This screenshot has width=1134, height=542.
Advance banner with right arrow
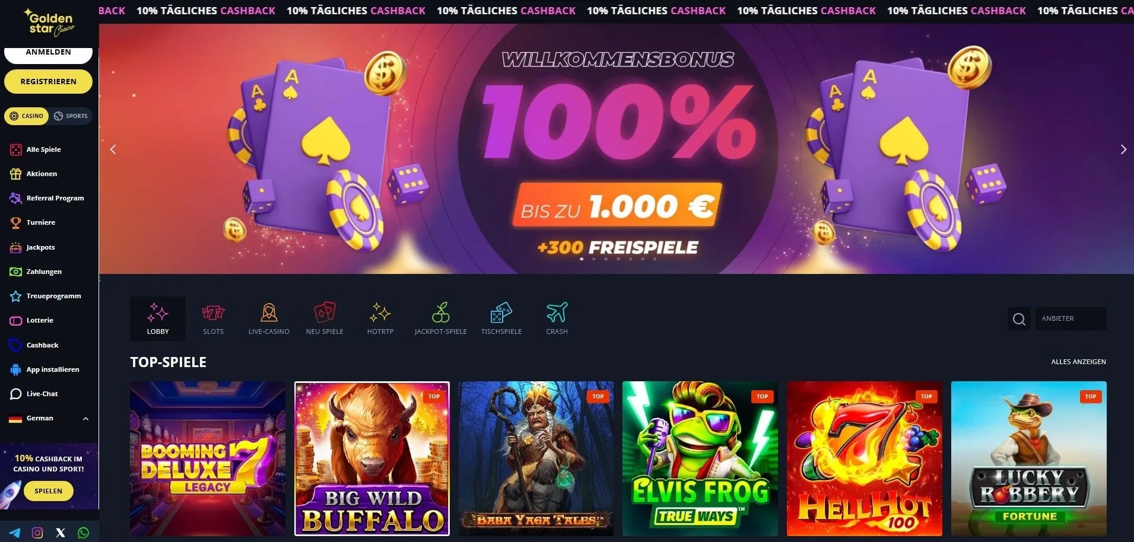point(1123,149)
